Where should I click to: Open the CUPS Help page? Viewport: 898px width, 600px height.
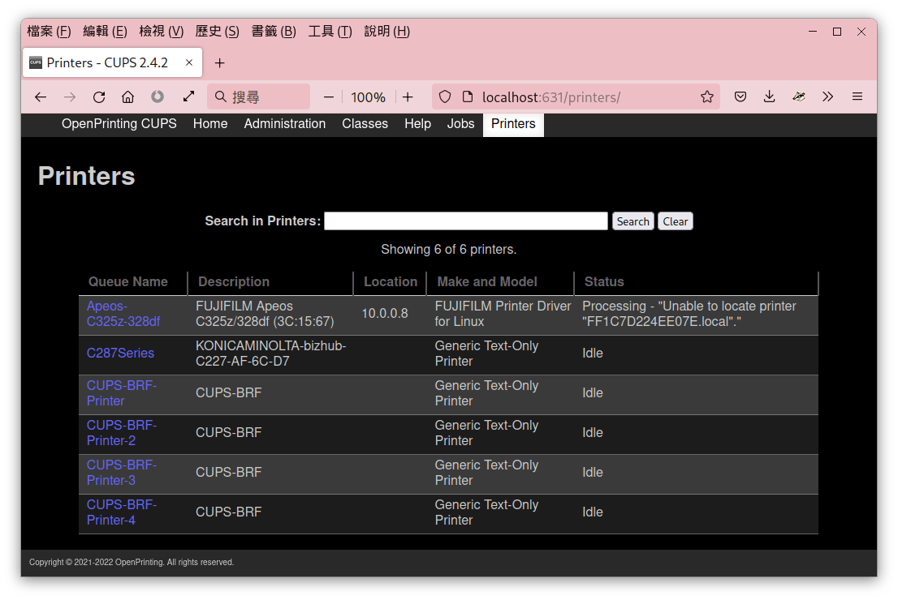click(x=417, y=124)
